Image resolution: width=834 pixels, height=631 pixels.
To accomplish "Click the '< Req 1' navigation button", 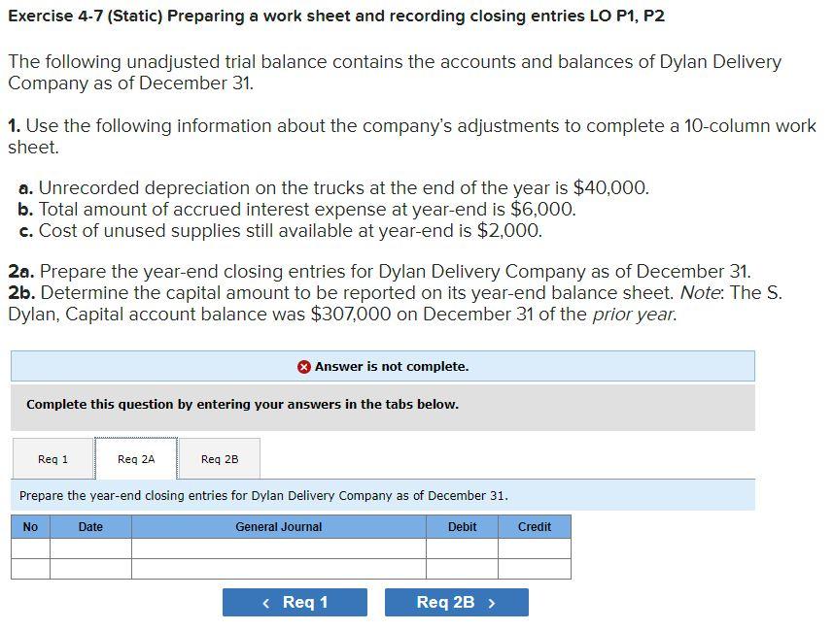I will (x=295, y=602).
